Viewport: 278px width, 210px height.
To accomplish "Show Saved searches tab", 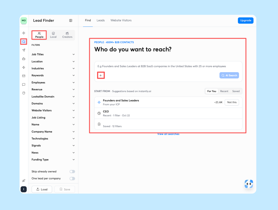I will pos(236,91).
